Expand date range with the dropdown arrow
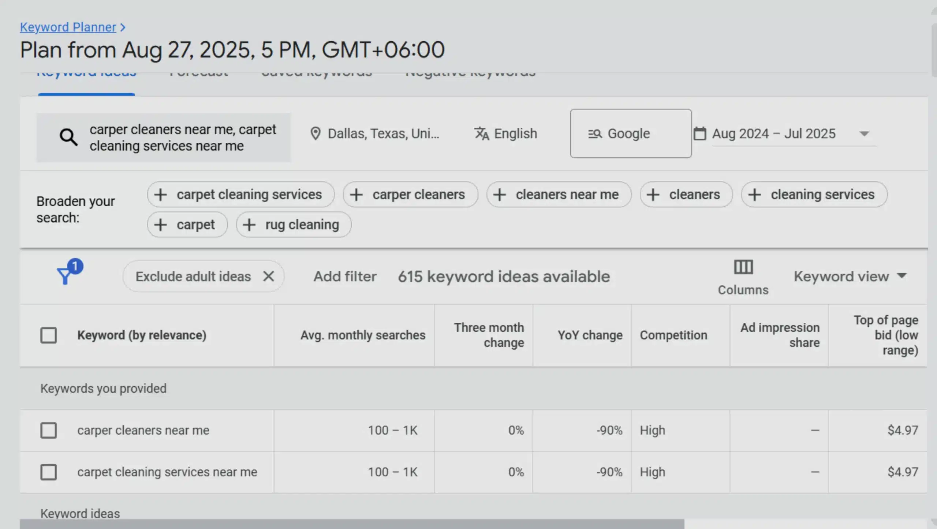Viewport: 937px width, 529px height. [x=864, y=134]
